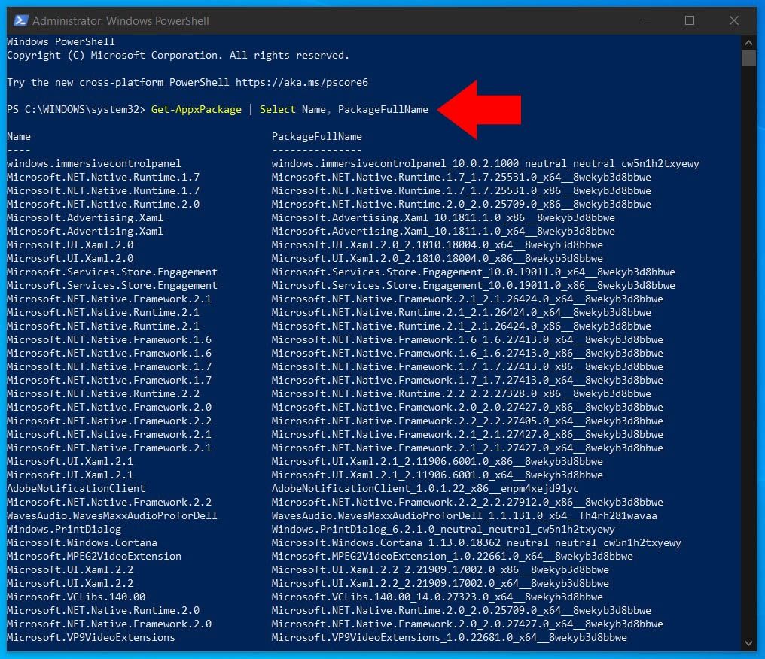Click Microsoft.VP9VideoExtensions in the Name column
Viewport: 765px width, 659px height.
pyautogui.click(x=91, y=637)
